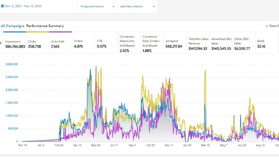Viewport: 279px width, 157px height.
Task: Select the RoAS metric card
Action: click(267, 43)
